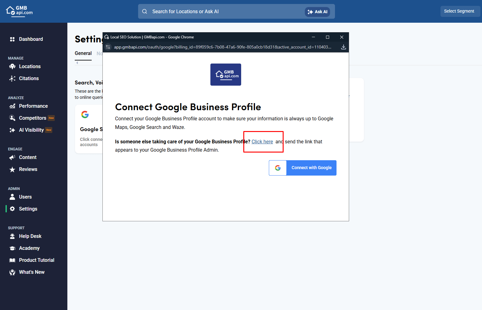Open What's New in the sidebar
The width and height of the screenshot is (482, 310).
pos(32,272)
